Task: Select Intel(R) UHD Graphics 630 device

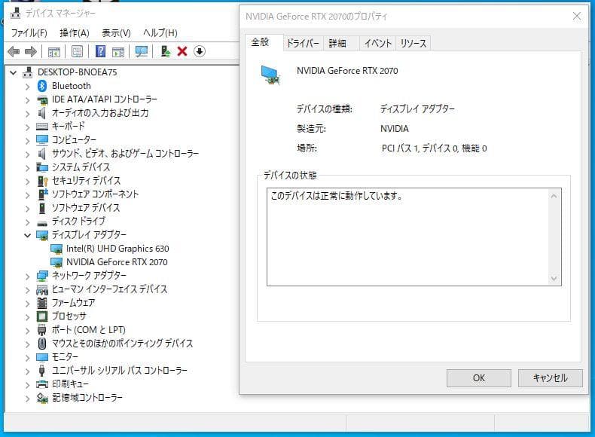Action: coord(117,249)
